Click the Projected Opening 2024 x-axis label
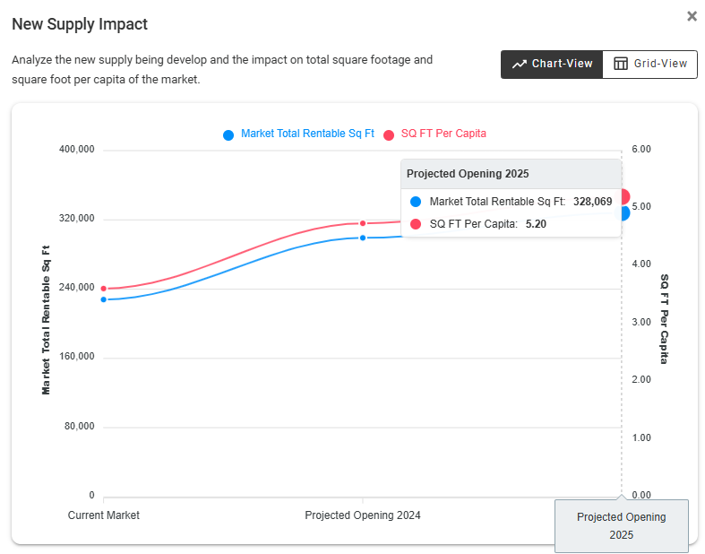The width and height of the screenshot is (705, 554). coord(363,515)
